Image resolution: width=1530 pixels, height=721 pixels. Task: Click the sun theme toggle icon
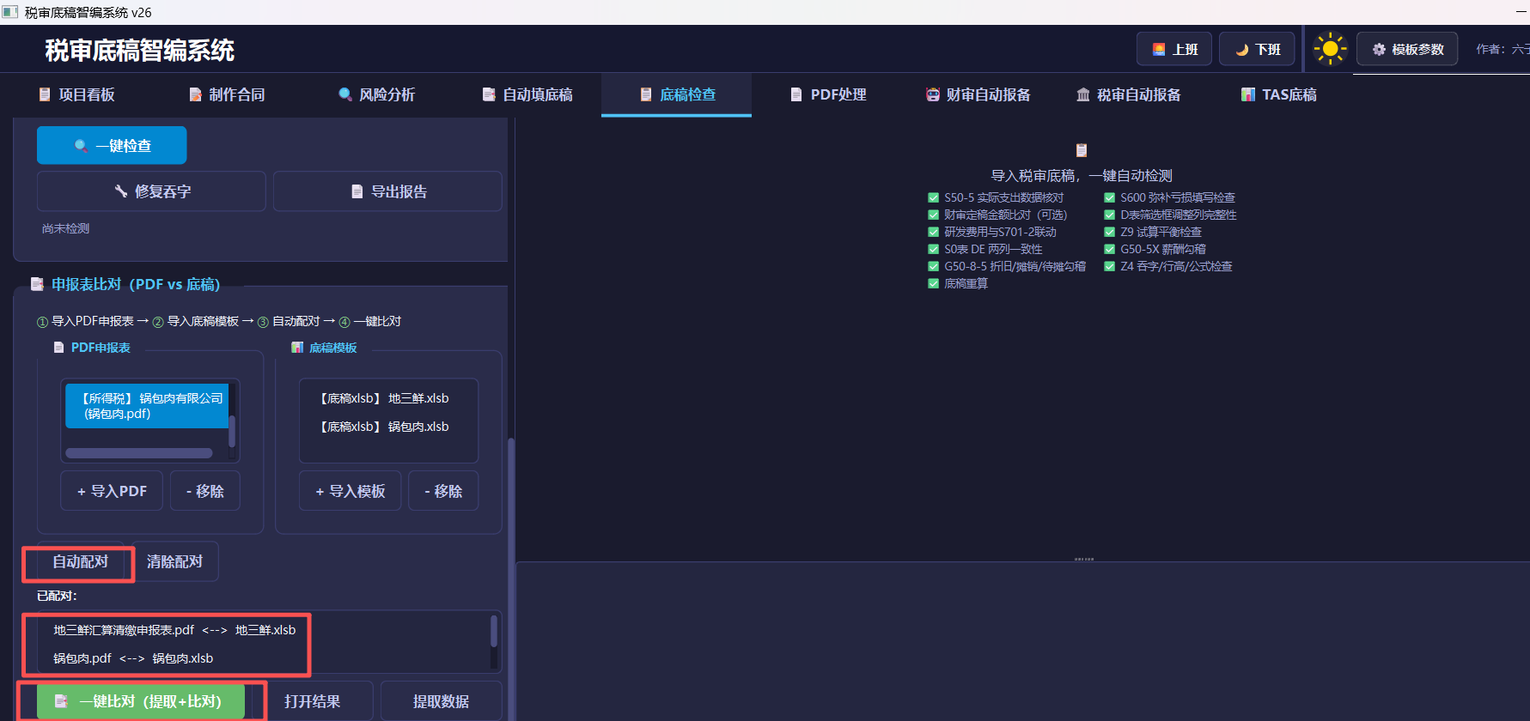pyautogui.click(x=1330, y=49)
